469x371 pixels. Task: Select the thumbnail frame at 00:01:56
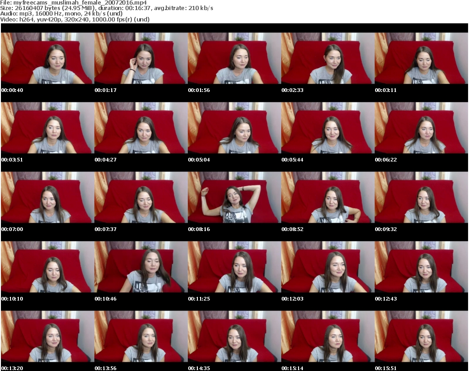tap(234, 58)
